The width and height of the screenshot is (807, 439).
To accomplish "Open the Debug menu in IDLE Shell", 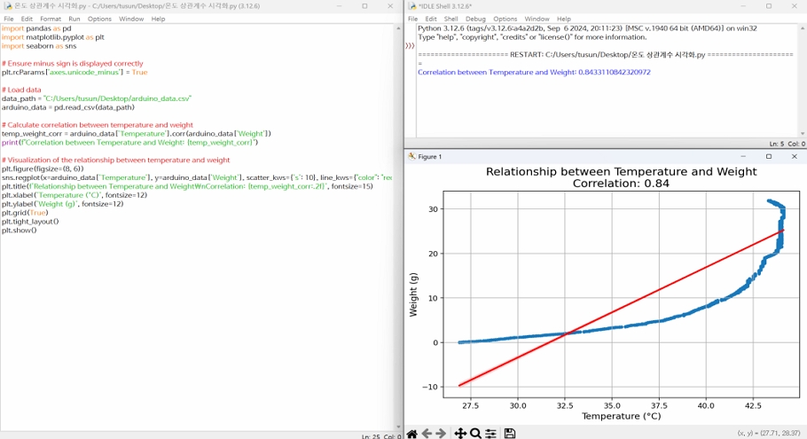I will click(475, 19).
